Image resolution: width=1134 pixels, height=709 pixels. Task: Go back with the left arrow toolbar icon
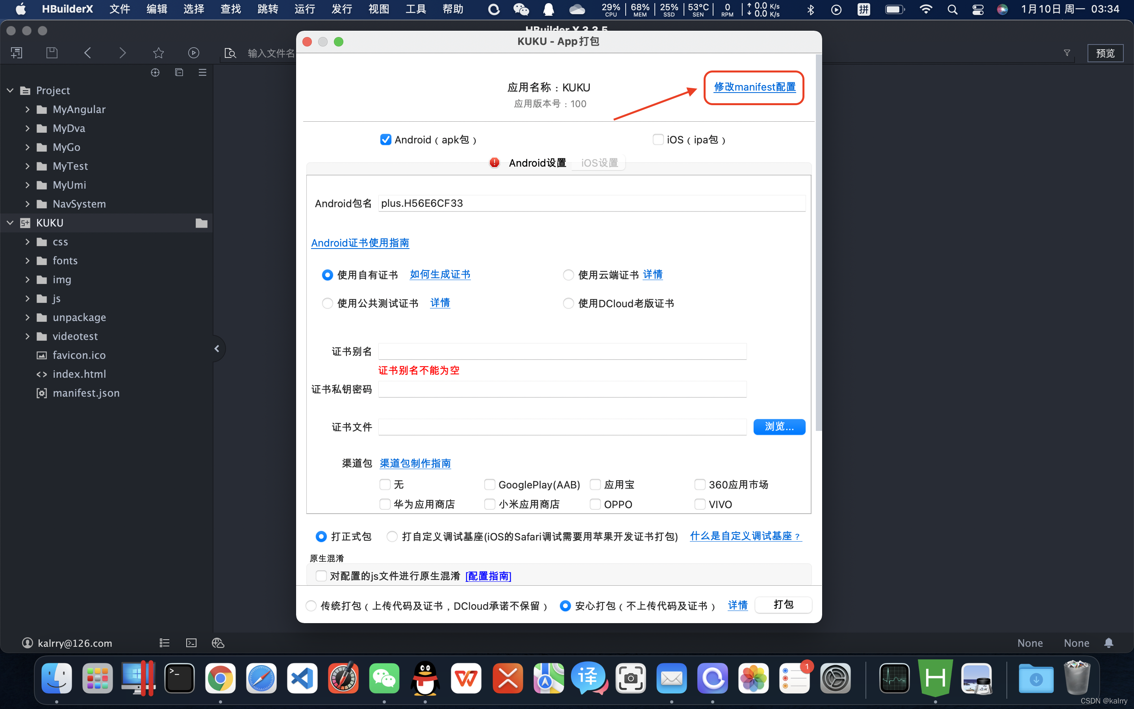(88, 53)
